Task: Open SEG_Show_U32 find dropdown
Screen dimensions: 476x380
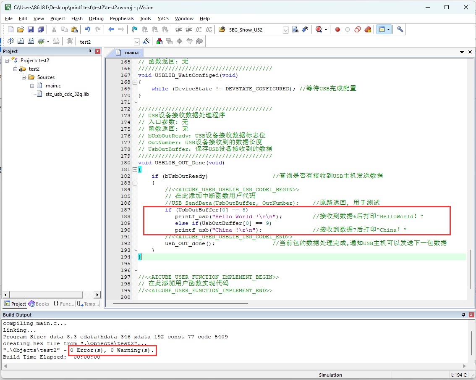Action: tap(286, 30)
